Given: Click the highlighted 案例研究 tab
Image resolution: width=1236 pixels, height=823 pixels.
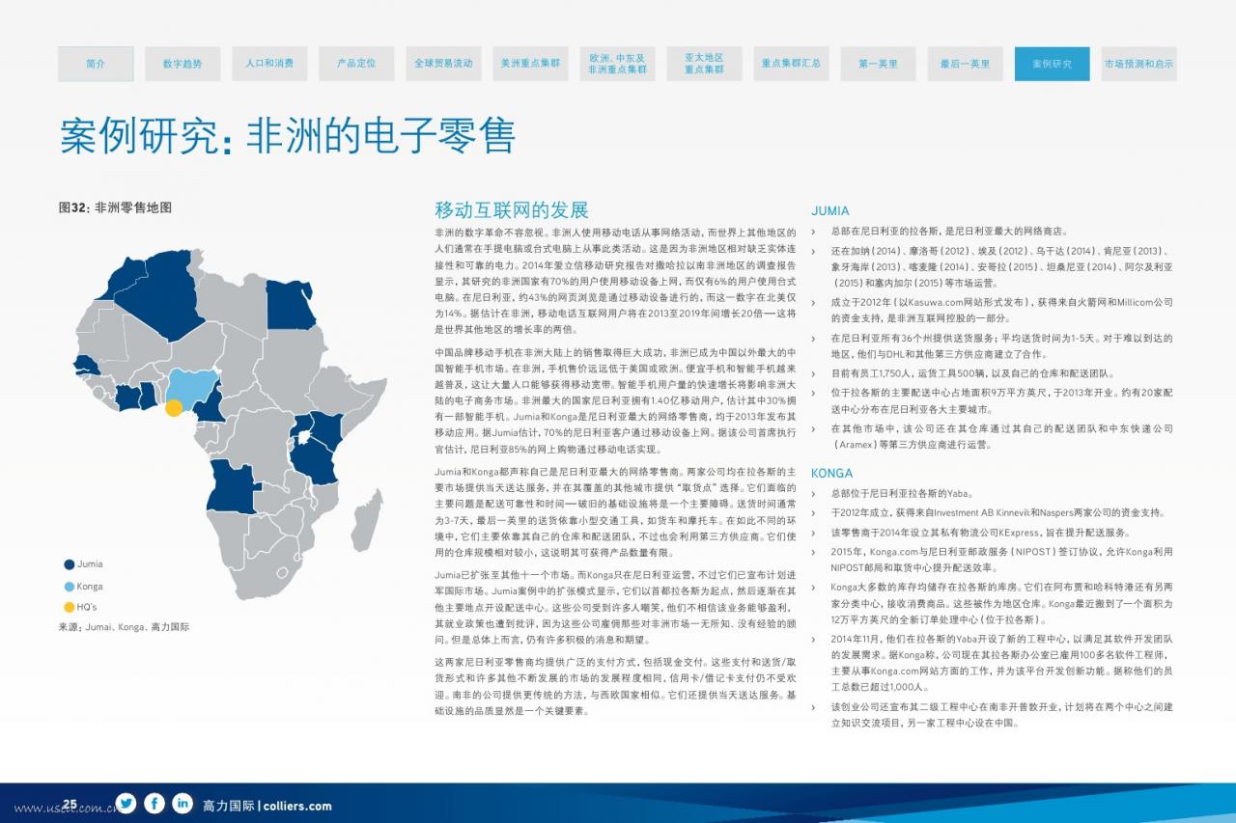Looking at the screenshot, I should pos(1052,64).
